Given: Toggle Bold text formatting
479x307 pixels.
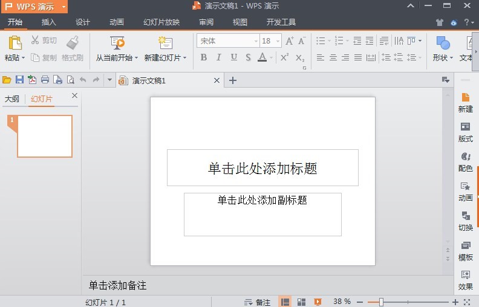Looking at the screenshot, I should tap(203, 57).
